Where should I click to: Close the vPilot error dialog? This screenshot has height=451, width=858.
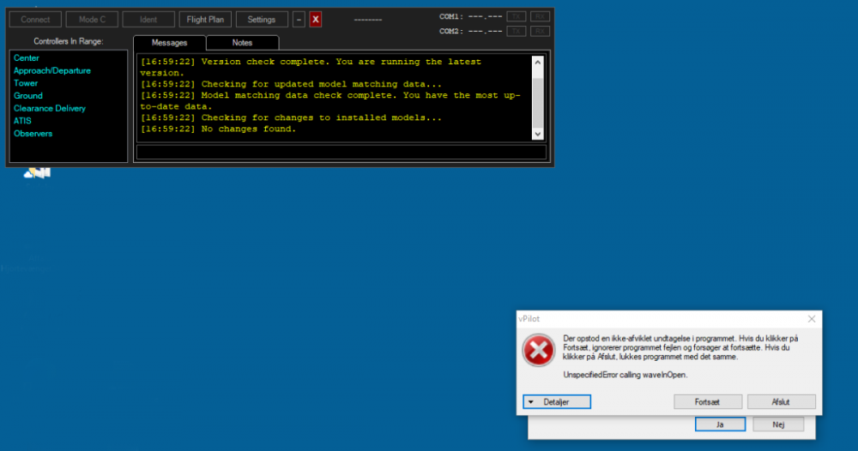(x=811, y=318)
